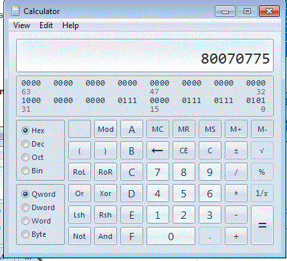287x261 pixels.
Task: Click the equals button
Action: tap(262, 226)
